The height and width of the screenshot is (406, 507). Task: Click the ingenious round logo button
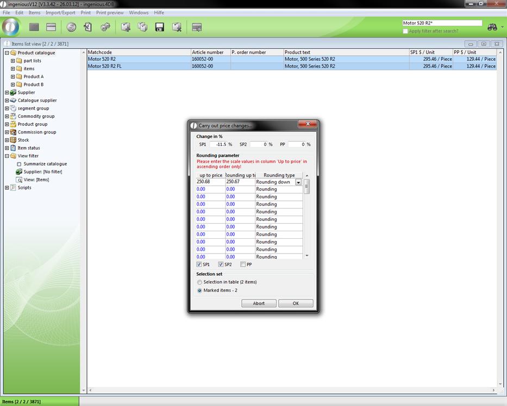tap(10, 27)
